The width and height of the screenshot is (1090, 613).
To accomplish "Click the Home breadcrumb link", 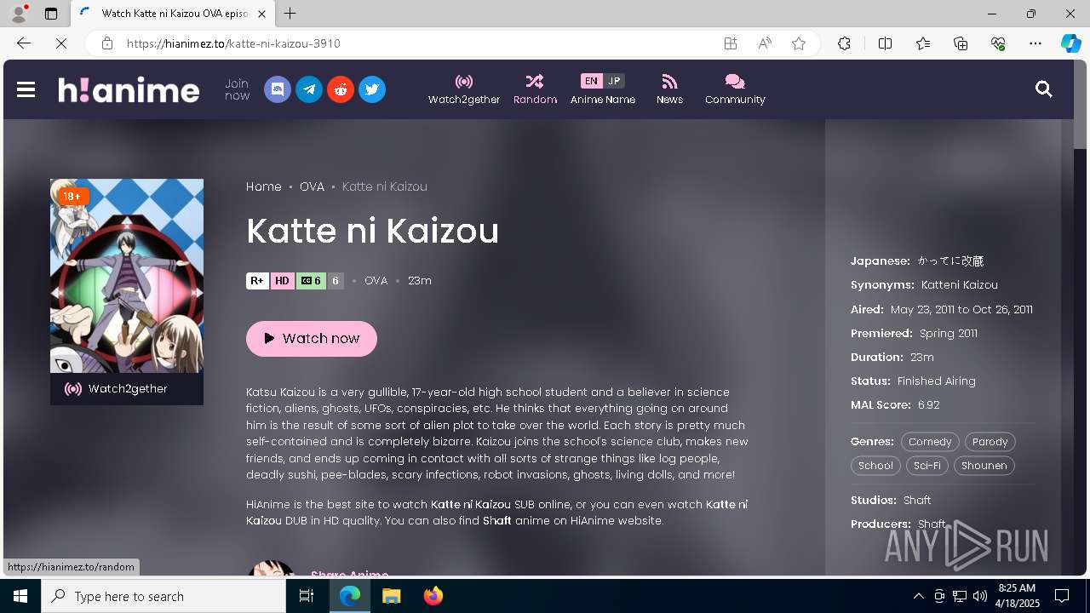I will click(264, 186).
